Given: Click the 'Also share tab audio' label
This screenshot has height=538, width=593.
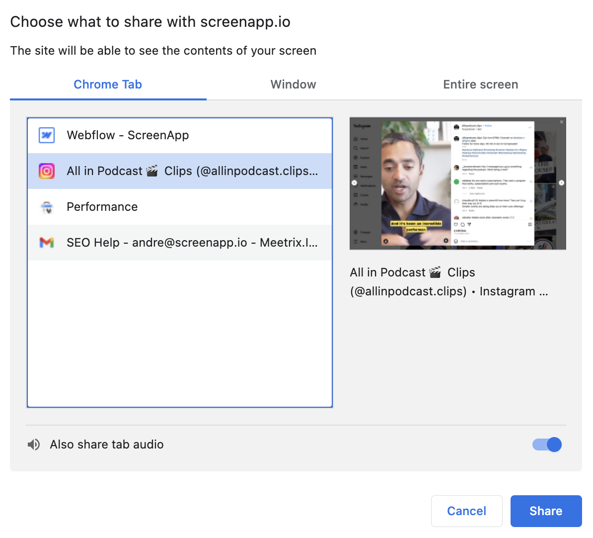Looking at the screenshot, I should 107,445.
